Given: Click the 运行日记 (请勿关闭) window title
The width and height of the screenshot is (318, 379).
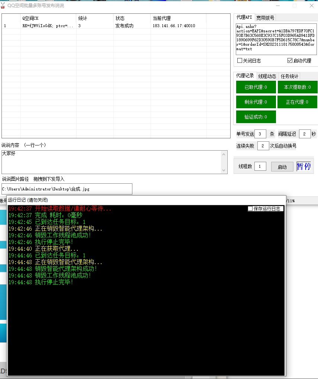Looking at the screenshot, I should point(28,200).
